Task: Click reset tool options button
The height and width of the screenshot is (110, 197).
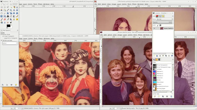Action: tap(16, 85)
